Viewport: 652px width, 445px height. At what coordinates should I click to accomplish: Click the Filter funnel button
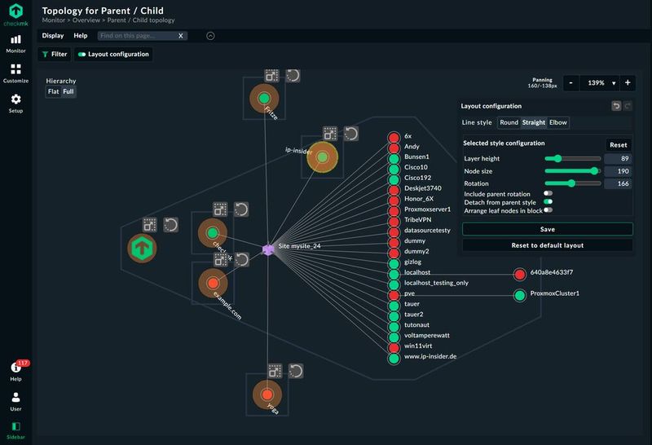[x=55, y=54]
